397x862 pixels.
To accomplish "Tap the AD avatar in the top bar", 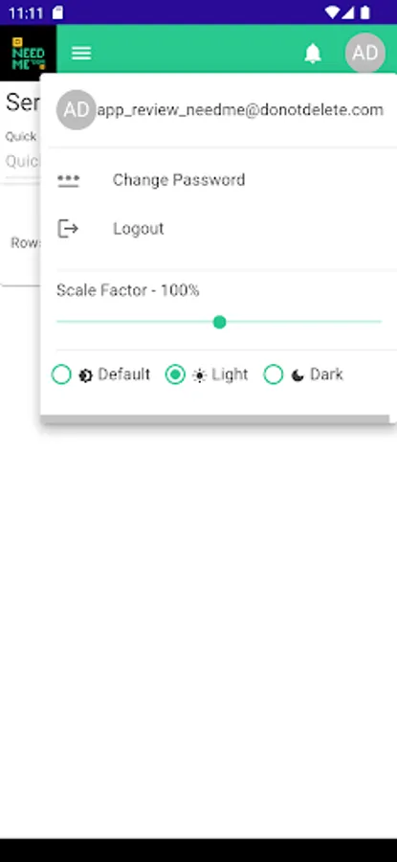I will [365, 53].
